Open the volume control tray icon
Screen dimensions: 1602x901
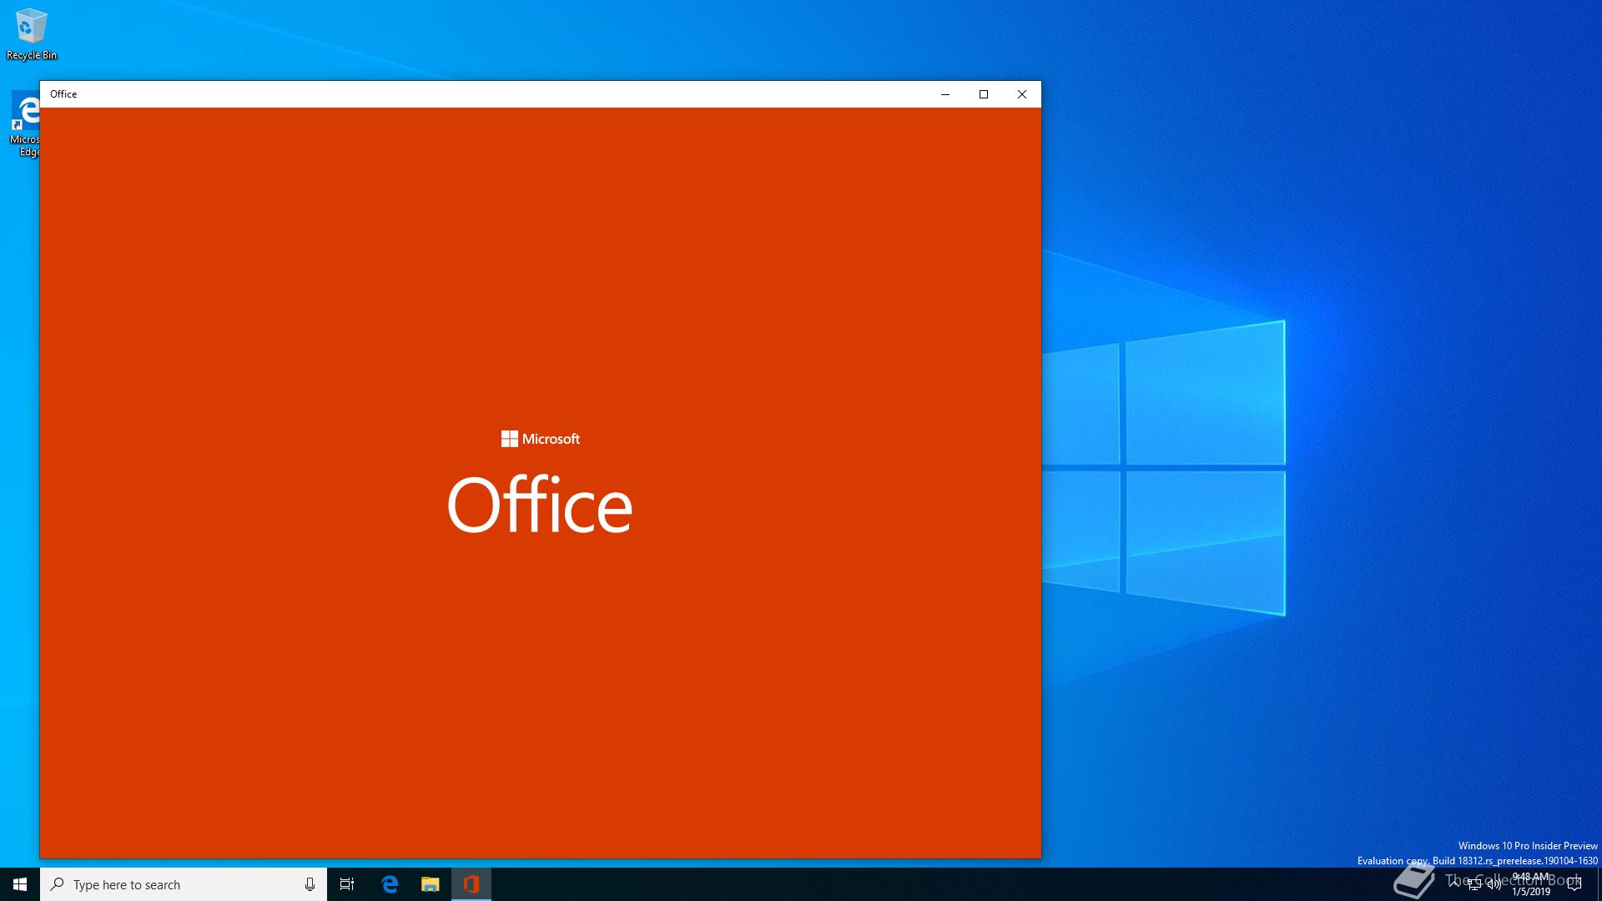[1494, 884]
